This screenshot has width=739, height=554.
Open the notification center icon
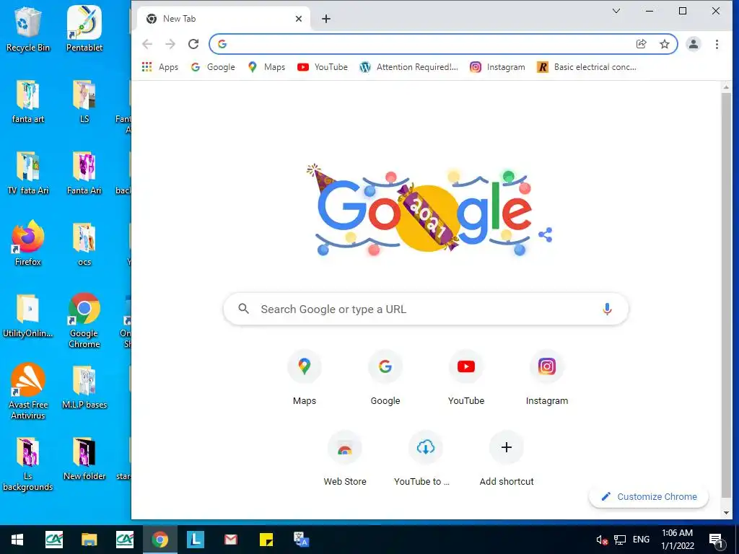coord(717,540)
